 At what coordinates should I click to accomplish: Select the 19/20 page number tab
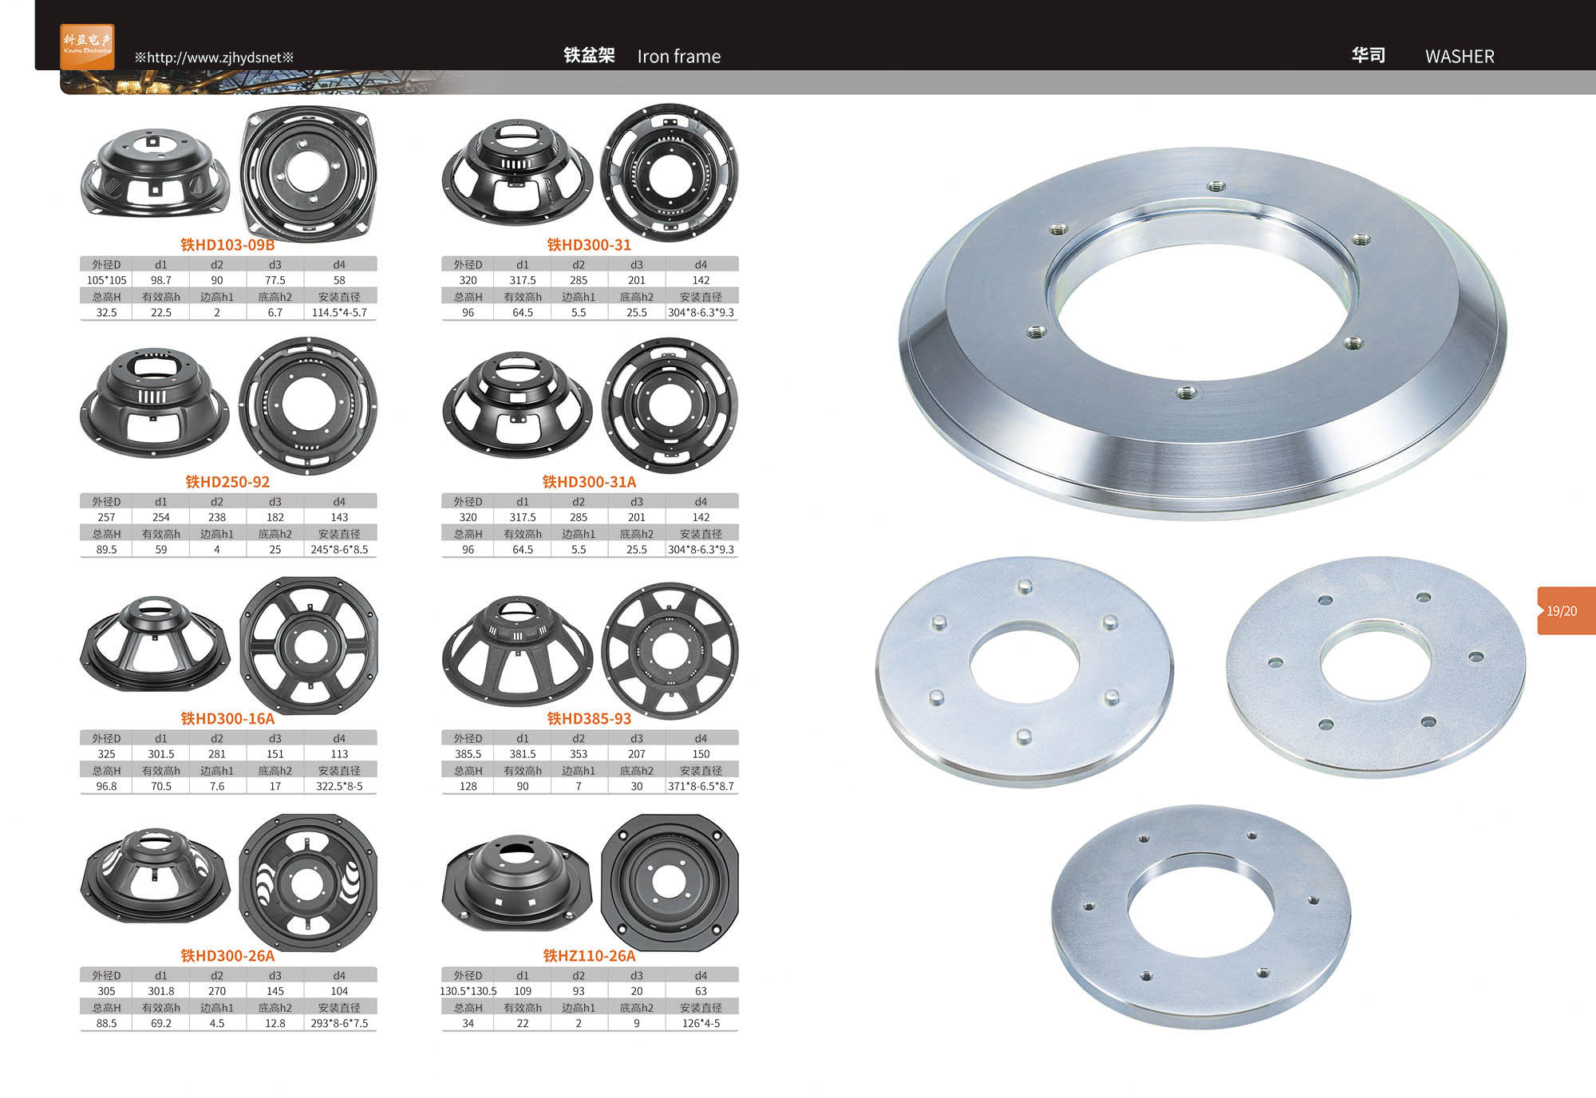[x=1565, y=610]
